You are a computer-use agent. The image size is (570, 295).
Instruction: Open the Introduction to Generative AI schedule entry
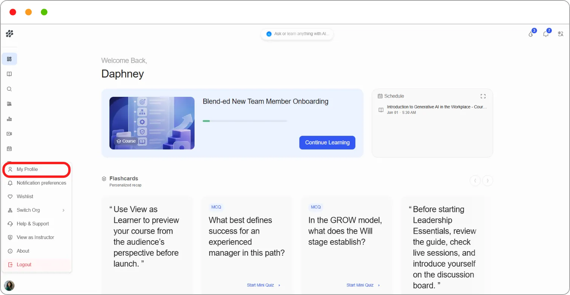pyautogui.click(x=433, y=110)
